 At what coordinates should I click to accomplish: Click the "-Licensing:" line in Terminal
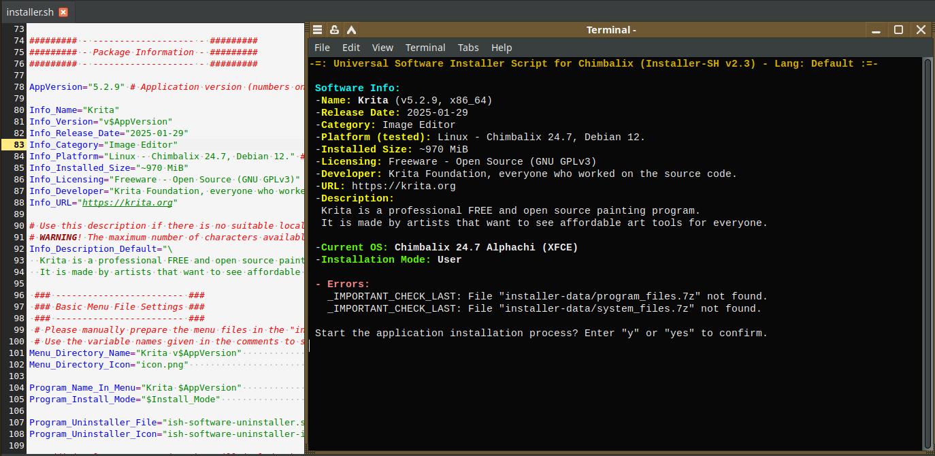click(x=455, y=161)
